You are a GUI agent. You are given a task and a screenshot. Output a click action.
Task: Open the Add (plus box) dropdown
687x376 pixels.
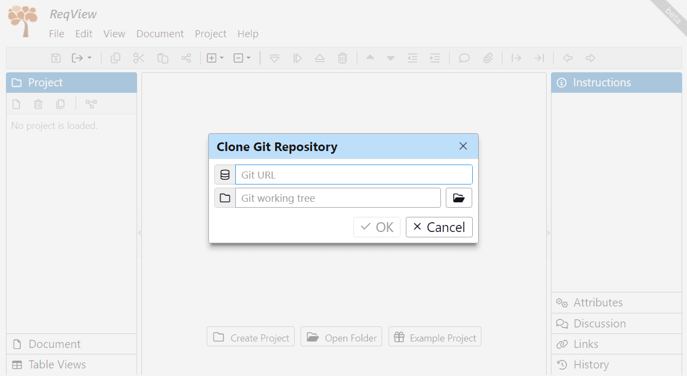pyautogui.click(x=215, y=58)
